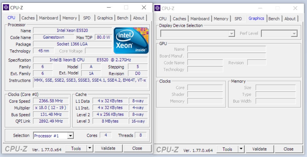Minimize the left CPU-Z window
Image resolution: width=307 pixels, height=157 pixels.
[109, 8]
